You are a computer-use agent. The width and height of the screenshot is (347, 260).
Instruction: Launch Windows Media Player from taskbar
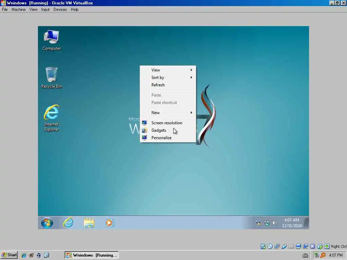(109, 223)
